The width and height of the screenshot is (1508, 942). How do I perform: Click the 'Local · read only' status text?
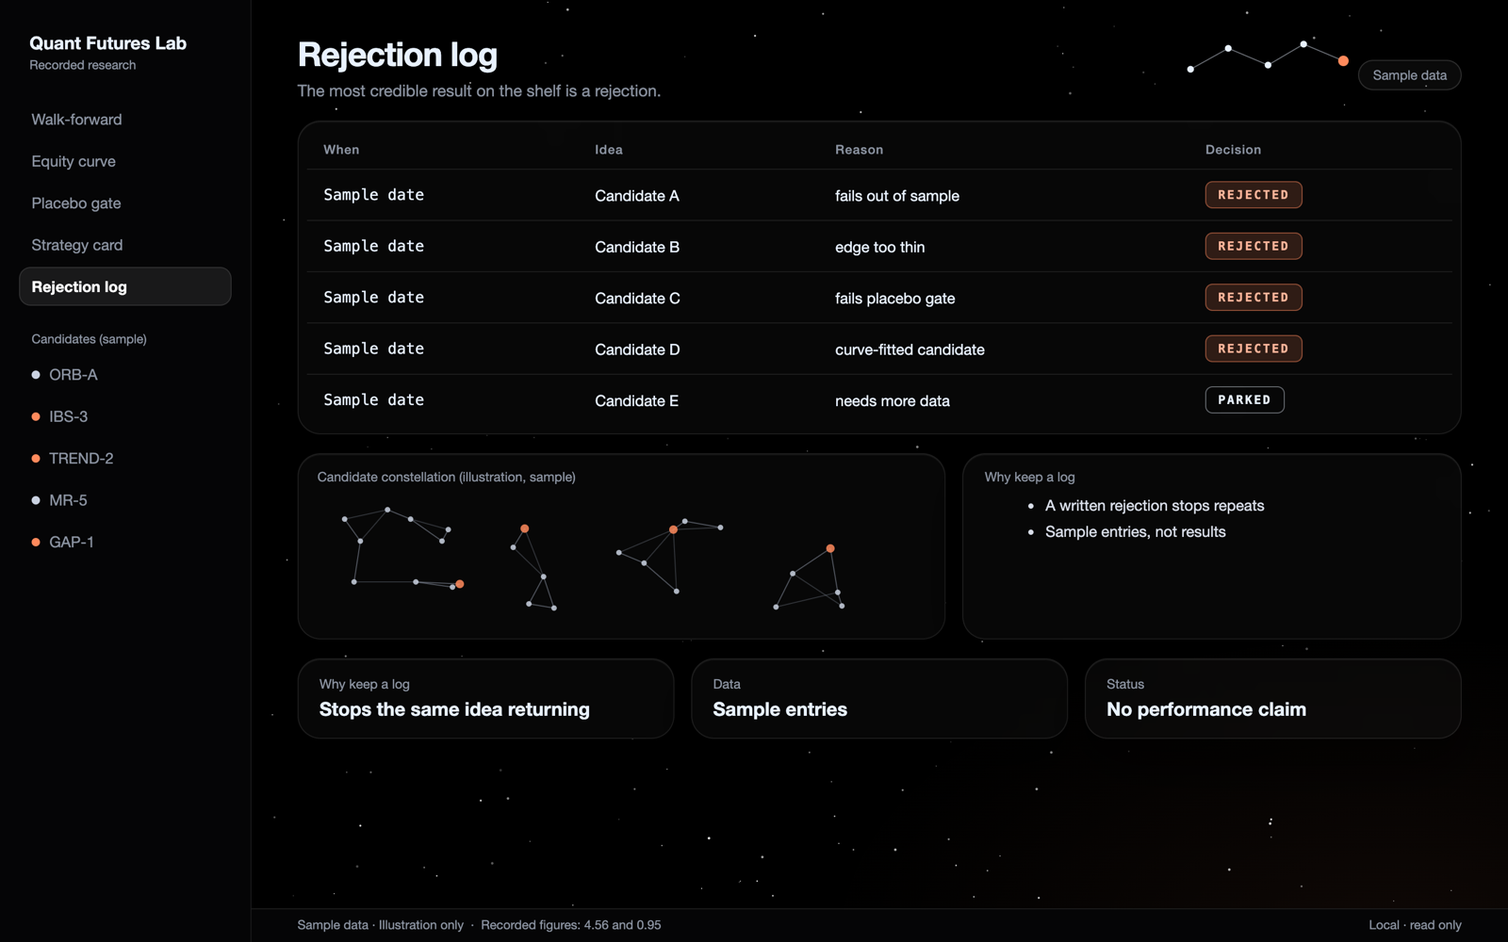coord(1415,925)
